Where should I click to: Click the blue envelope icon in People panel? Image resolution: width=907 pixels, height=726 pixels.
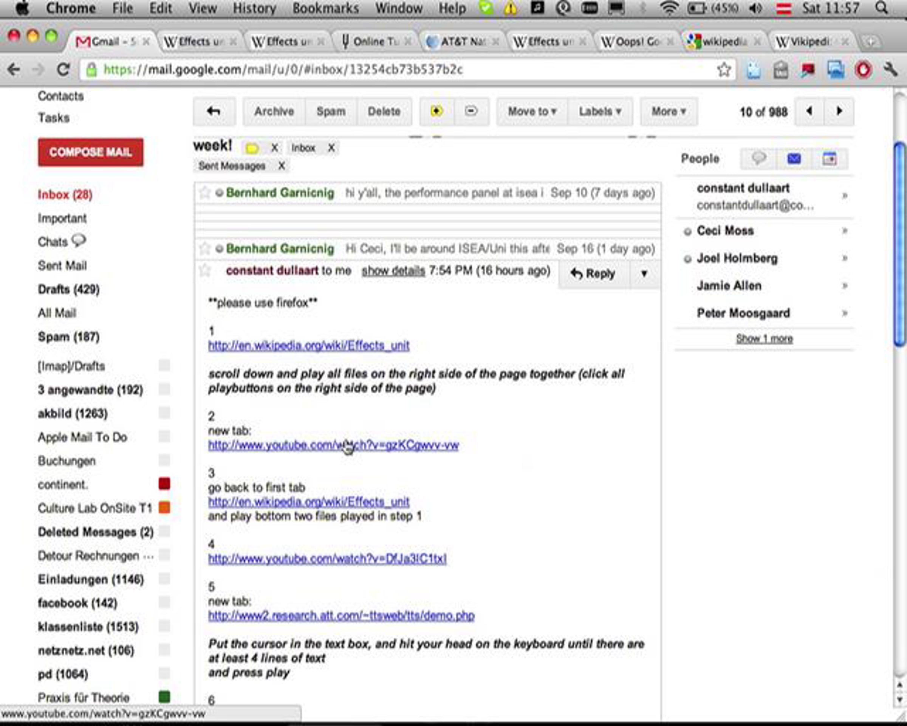[794, 159]
